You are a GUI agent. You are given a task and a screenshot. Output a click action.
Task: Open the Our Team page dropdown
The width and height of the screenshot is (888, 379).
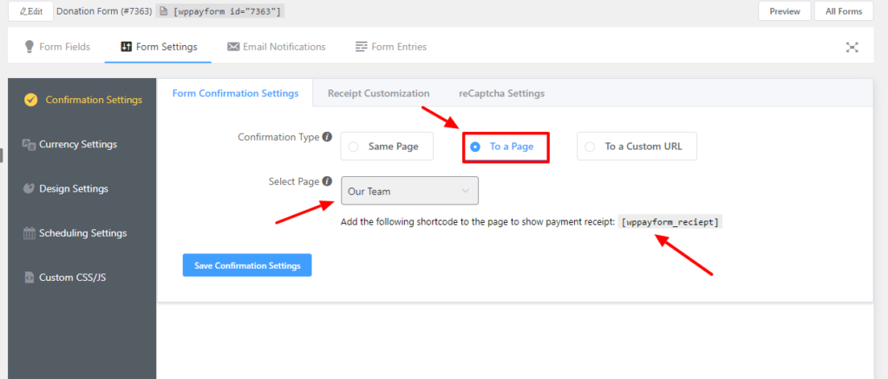[408, 191]
